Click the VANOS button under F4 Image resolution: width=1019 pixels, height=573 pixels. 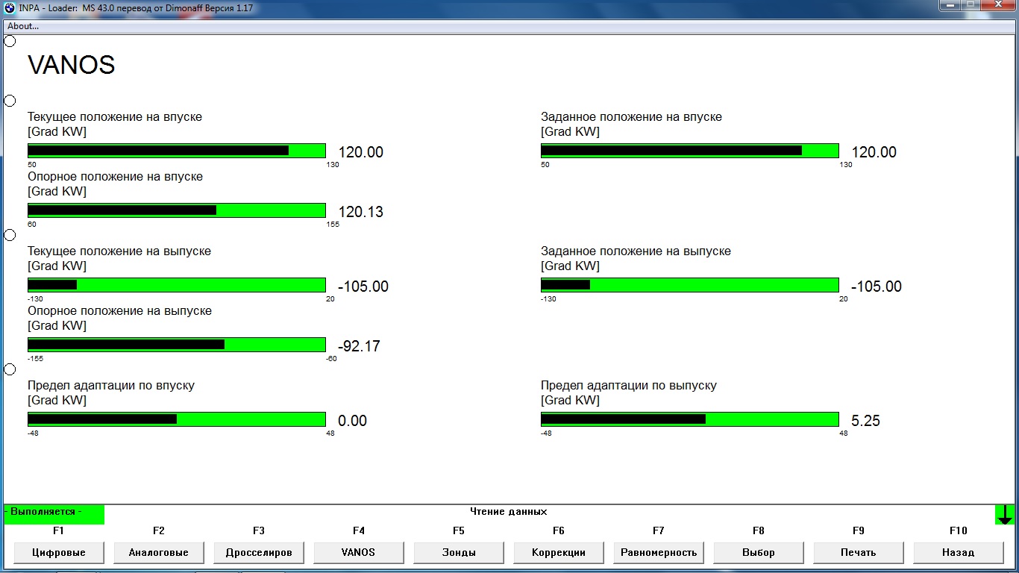(359, 553)
